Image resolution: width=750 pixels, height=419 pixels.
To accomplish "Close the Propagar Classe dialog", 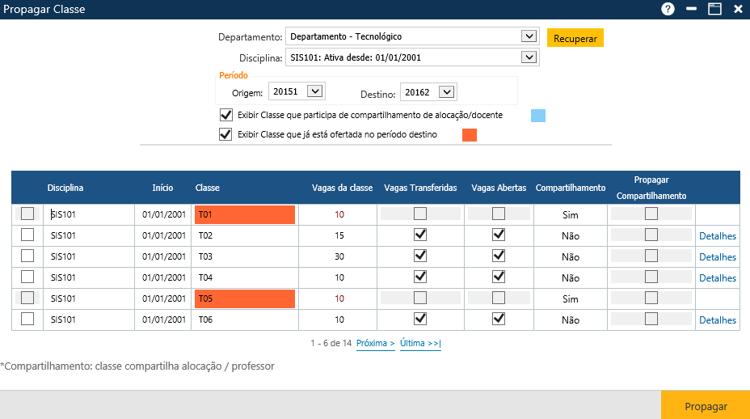I will (x=738, y=9).
